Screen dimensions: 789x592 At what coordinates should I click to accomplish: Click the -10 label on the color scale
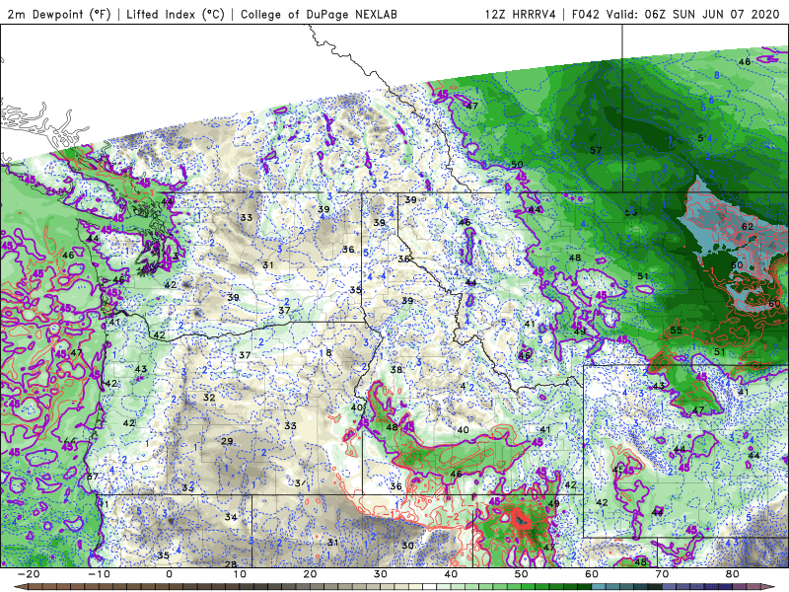[99, 574]
